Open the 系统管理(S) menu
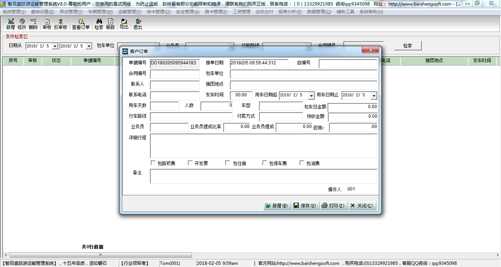 [14, 12]
